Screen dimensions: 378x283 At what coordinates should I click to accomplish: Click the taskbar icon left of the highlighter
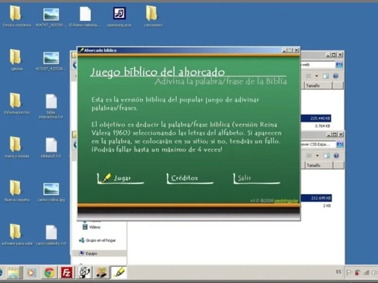(x=101, y=273)
